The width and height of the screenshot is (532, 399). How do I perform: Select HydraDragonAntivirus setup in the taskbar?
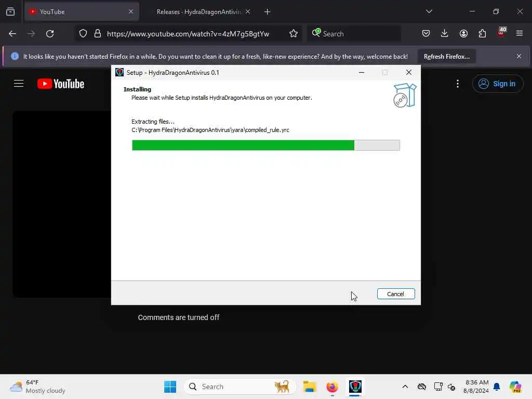[355, 387]
